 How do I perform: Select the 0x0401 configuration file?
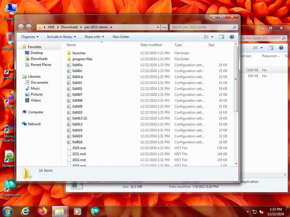77,88
